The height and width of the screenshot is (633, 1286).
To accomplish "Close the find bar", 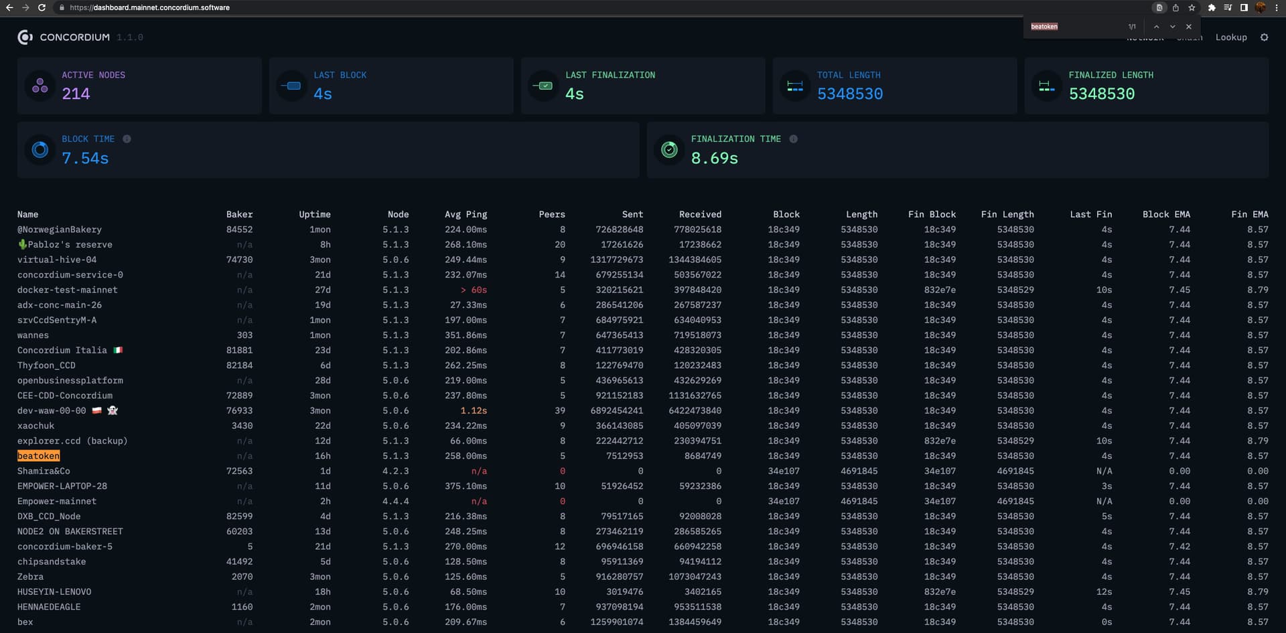I will point(1189,27).
